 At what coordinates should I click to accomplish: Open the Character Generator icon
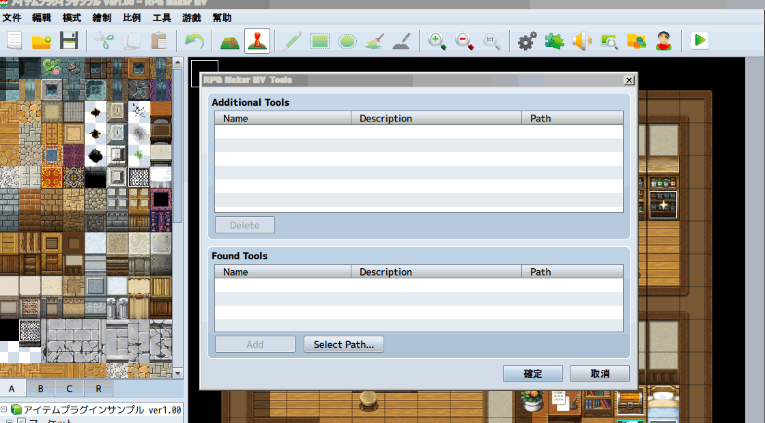coord(663,40)
